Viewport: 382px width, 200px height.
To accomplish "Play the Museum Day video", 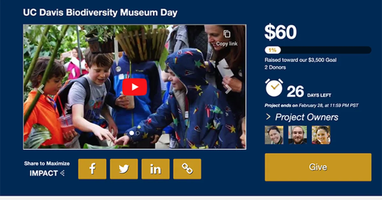I will 134,87.
